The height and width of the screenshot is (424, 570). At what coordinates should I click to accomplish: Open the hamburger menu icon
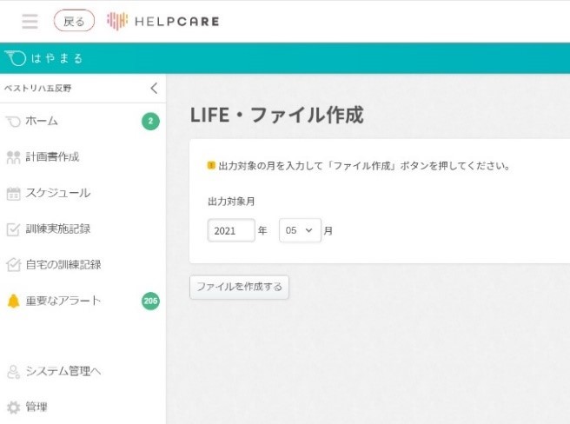30,21
